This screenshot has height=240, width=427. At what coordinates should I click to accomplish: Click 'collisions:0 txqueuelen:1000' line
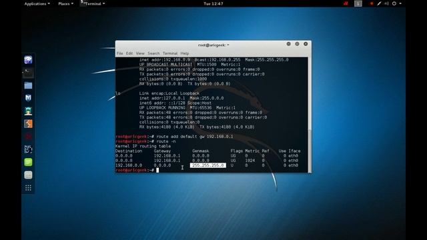click(x=173, y=79)
